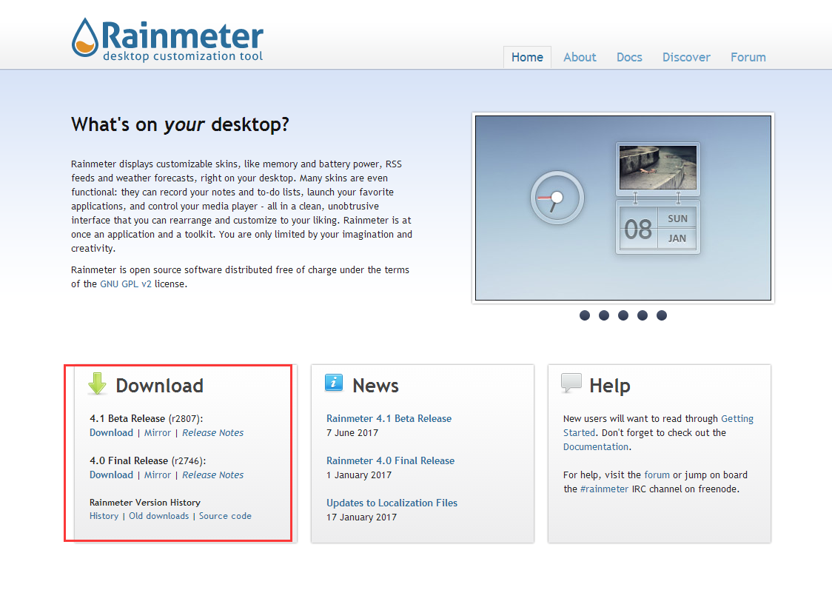Screen dimensions: 832x590
Task: Open the GNU GPL v2 license link
Action: [x=126, y=284]
